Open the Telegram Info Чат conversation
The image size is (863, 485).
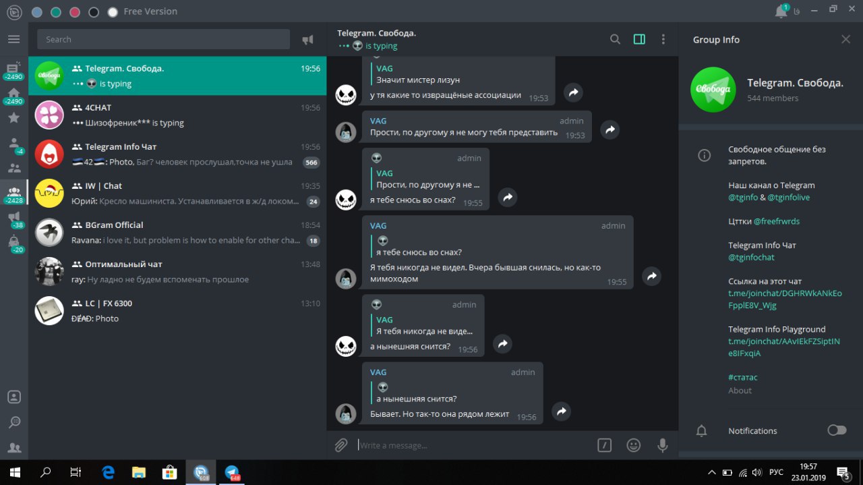pyautogui.click(x=177, y=154)
